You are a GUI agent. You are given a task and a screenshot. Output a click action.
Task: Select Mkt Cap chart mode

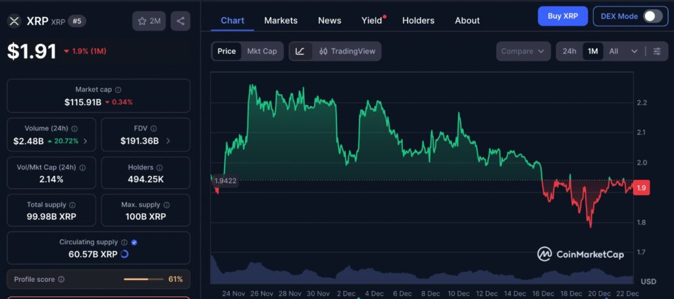(x=262, y=51)
